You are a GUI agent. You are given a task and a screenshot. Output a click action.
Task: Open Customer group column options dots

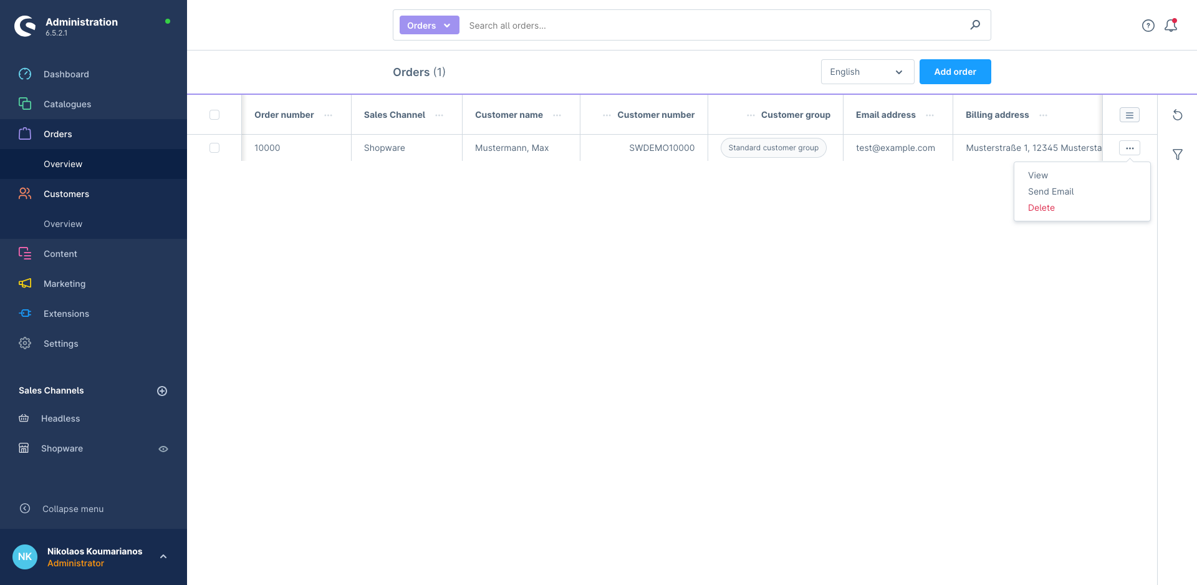point(751,115)
